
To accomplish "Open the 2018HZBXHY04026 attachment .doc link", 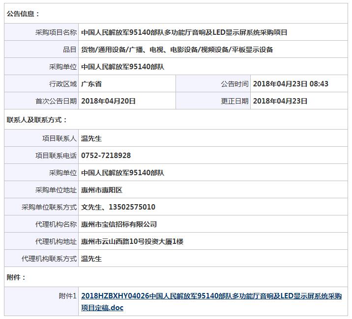I will [211, 296].
